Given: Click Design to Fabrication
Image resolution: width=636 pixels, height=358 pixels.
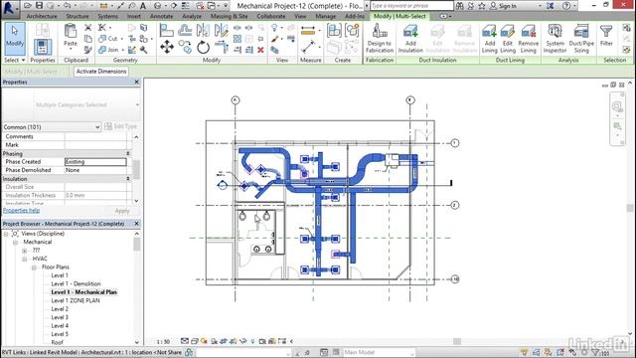Looking at the screenshot, I should coord(380,38).
